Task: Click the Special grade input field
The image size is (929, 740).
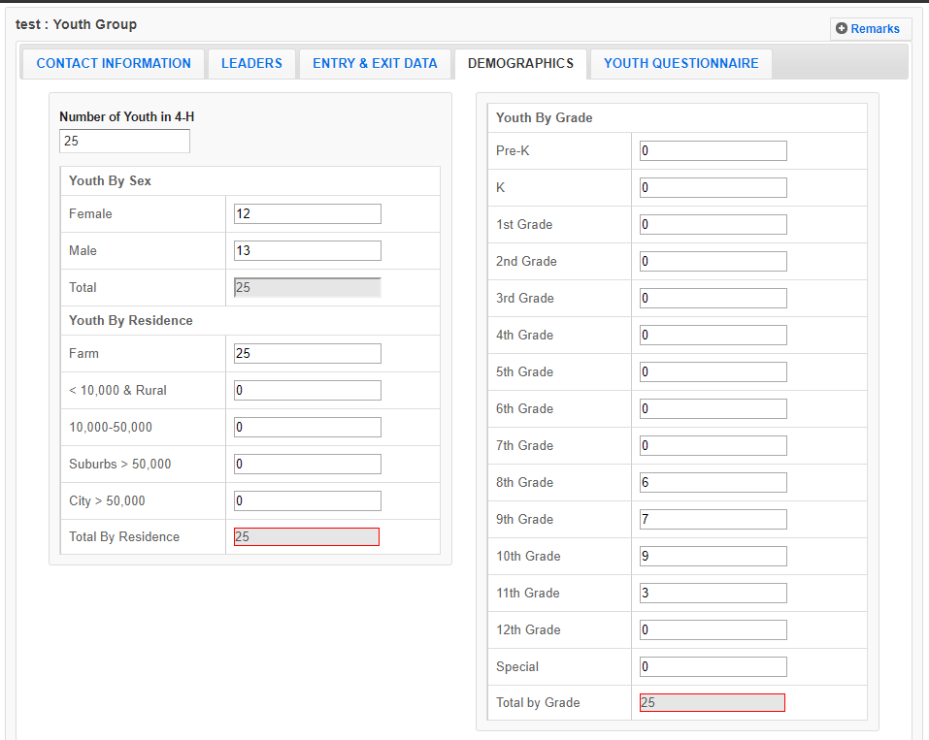Action: (713, 667)
